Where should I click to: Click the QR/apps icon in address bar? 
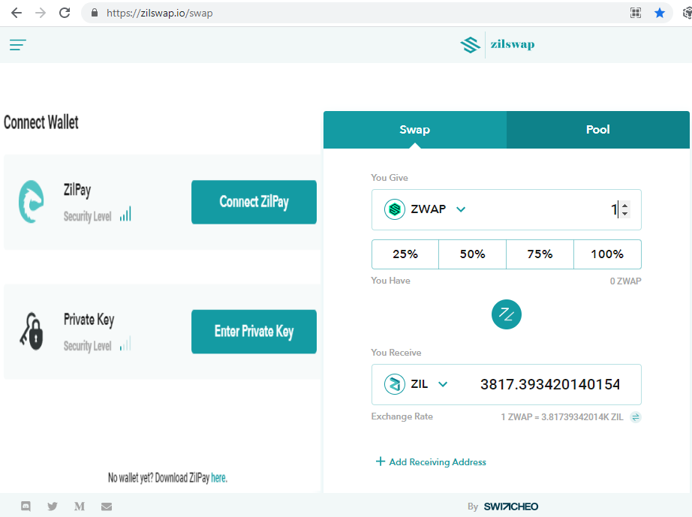click(x=636, y=13)
